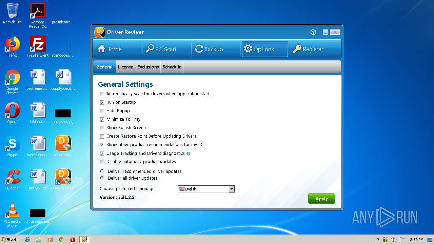Click the help question mark icon
Image resolution: width=434 pixels, height=244 pixels.
point(313,32)
